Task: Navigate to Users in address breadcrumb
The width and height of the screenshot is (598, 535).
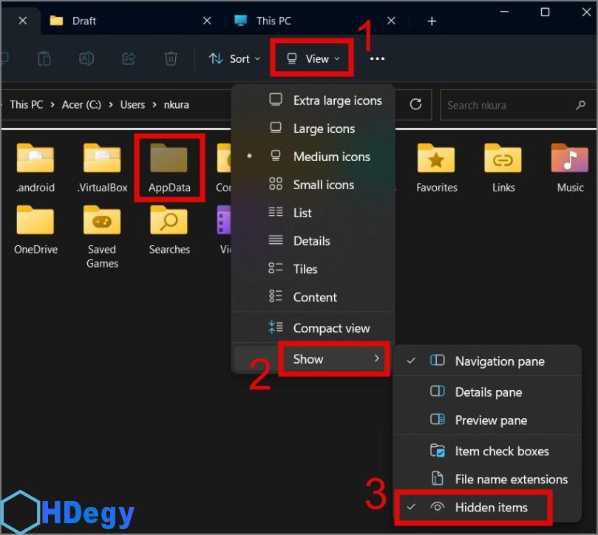Action: (x=132, y=105)
